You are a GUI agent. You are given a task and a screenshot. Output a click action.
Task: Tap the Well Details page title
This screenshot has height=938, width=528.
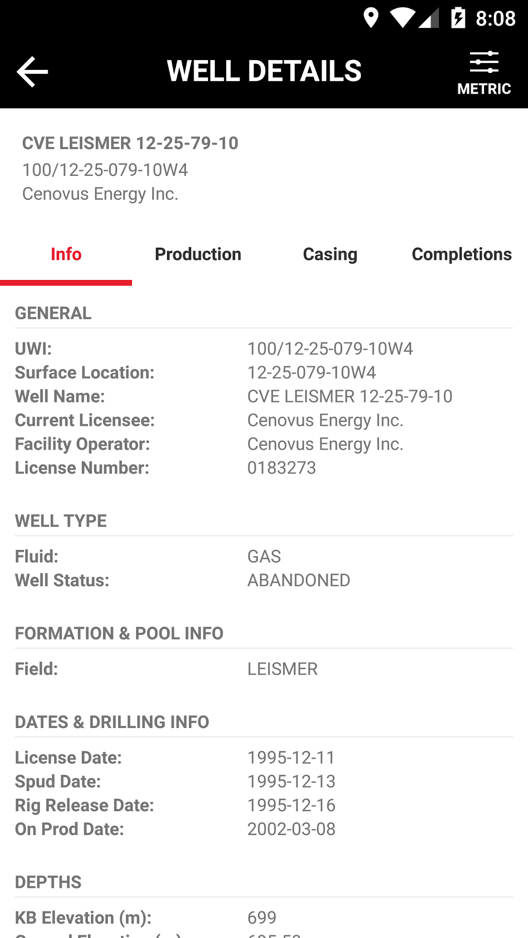pyautogui.click(x=264, y=71)
